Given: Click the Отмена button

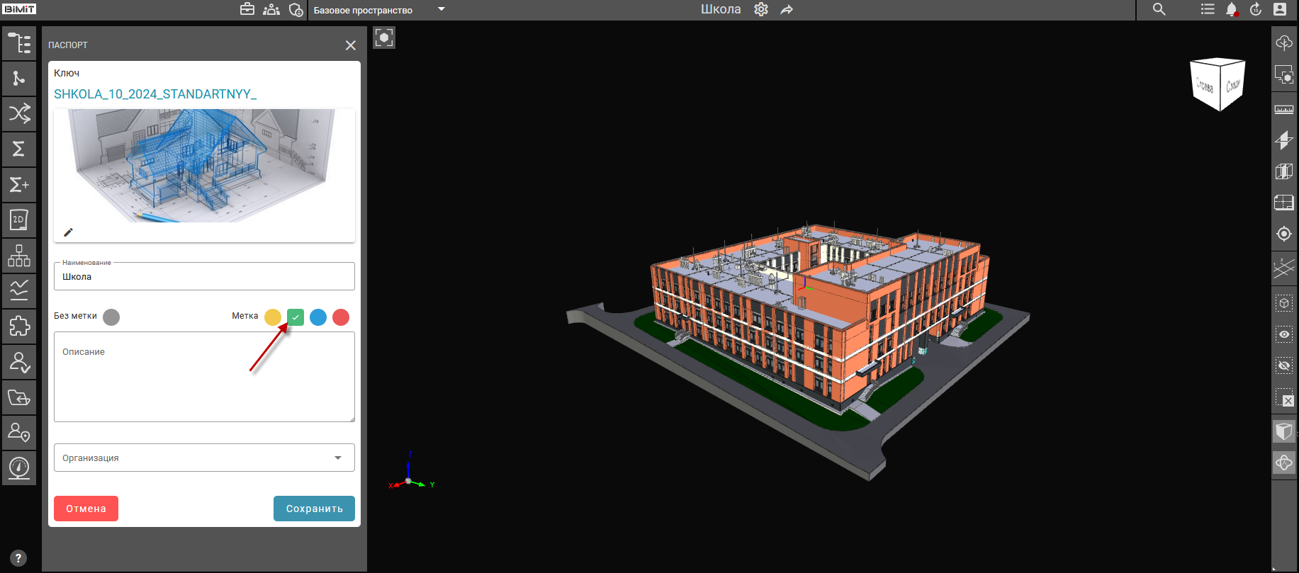Looking at the screenshot, I should click(x=86, y=509).
